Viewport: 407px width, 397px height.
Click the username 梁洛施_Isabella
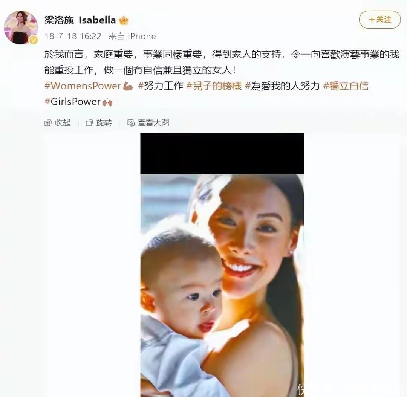[80, 20]
